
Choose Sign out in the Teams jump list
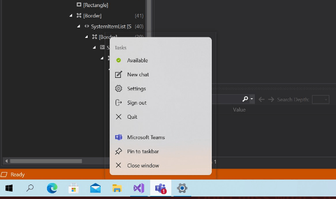161,103
